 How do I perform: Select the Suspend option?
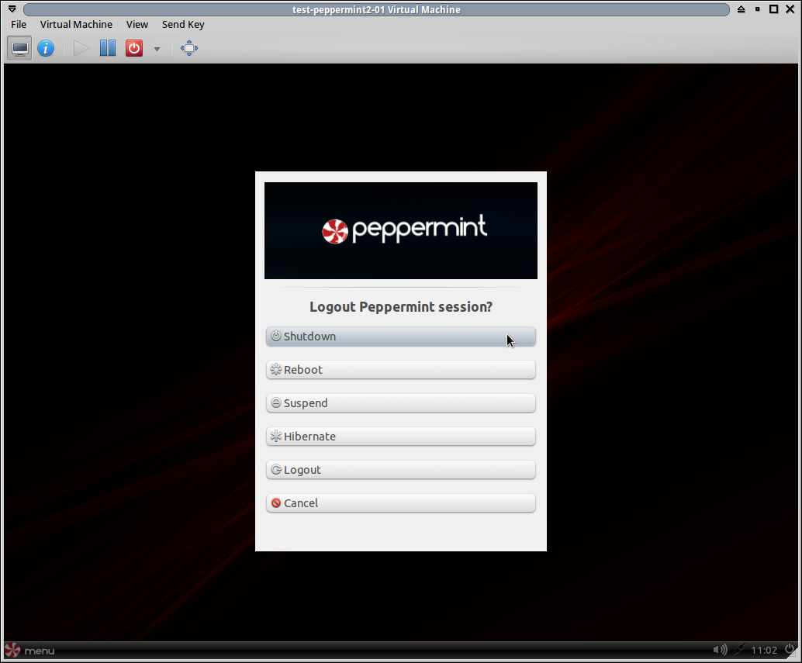pyautogui.click(x=401, y=402)
